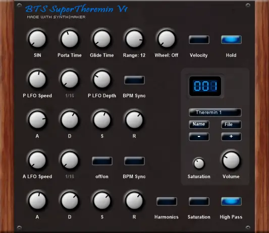The image size is (269, 233).
Task: Click the Wheel: Off knob
Action: (167, 39)
